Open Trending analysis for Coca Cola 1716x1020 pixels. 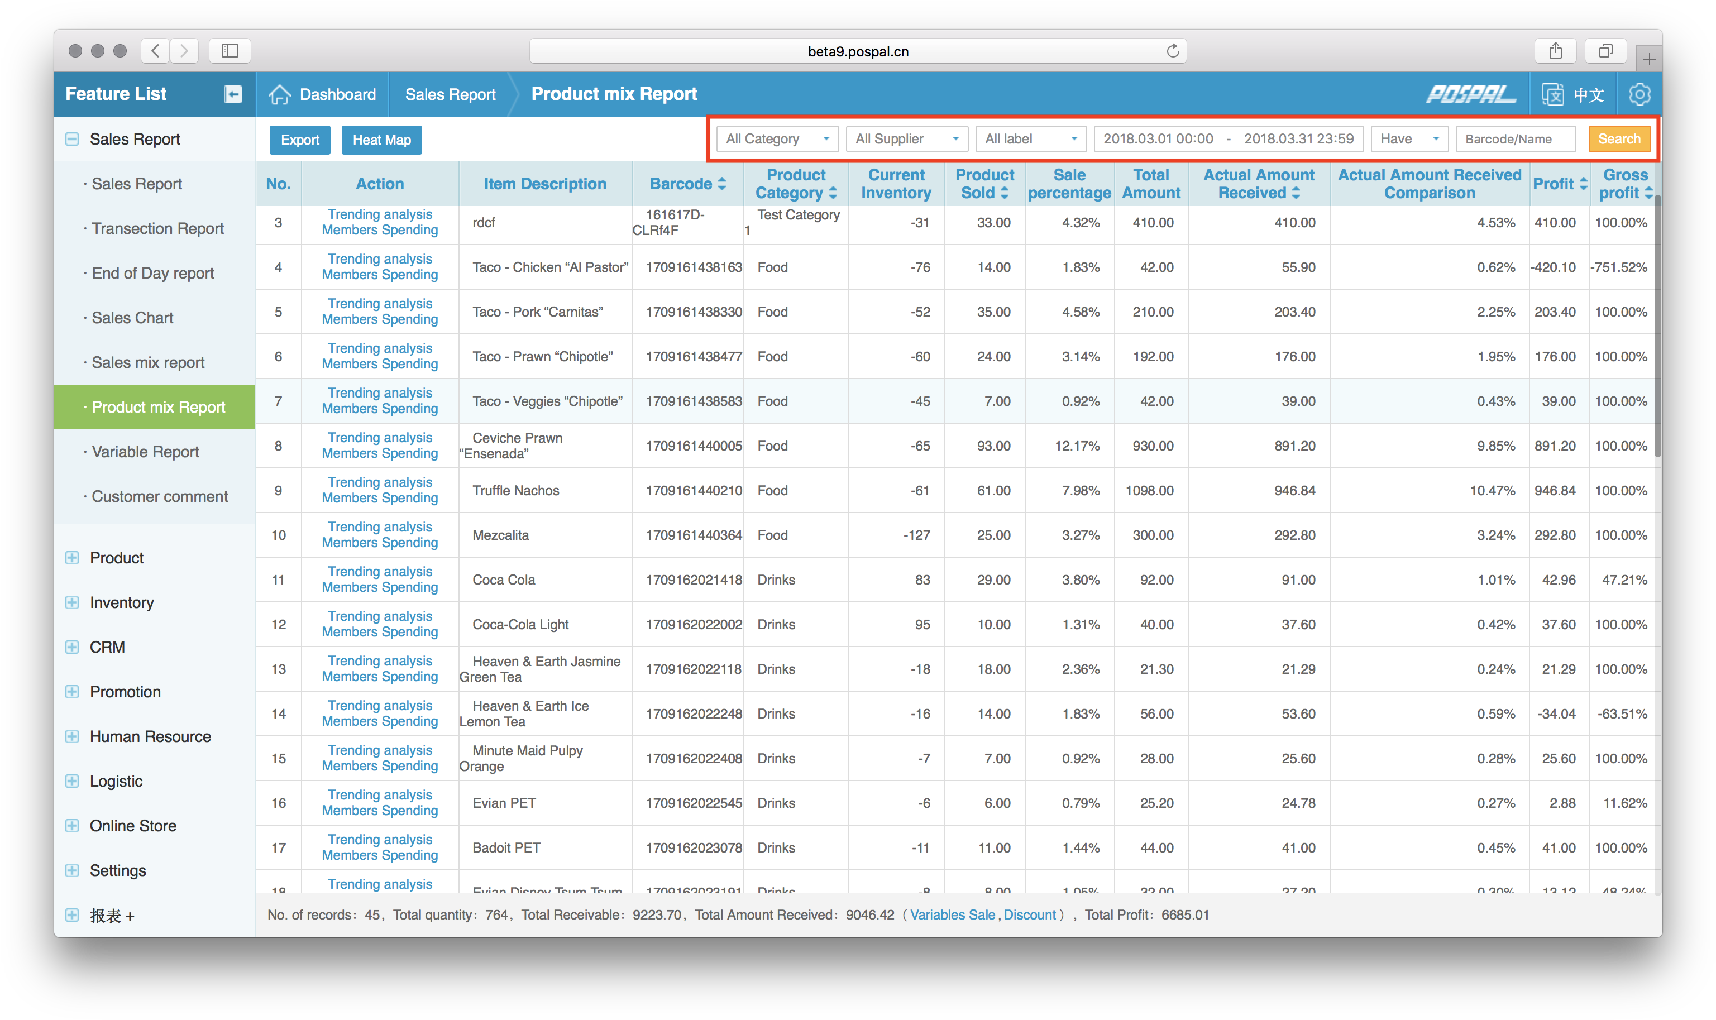[380, 571]
